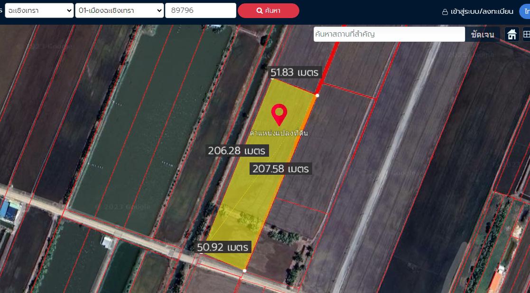Image resolution: width=530 pixels, height=293 pixels.
Task: Open the เข้าสู่ระบบ/ลงทะเบียน login link
Action: [x=482, y=12]
